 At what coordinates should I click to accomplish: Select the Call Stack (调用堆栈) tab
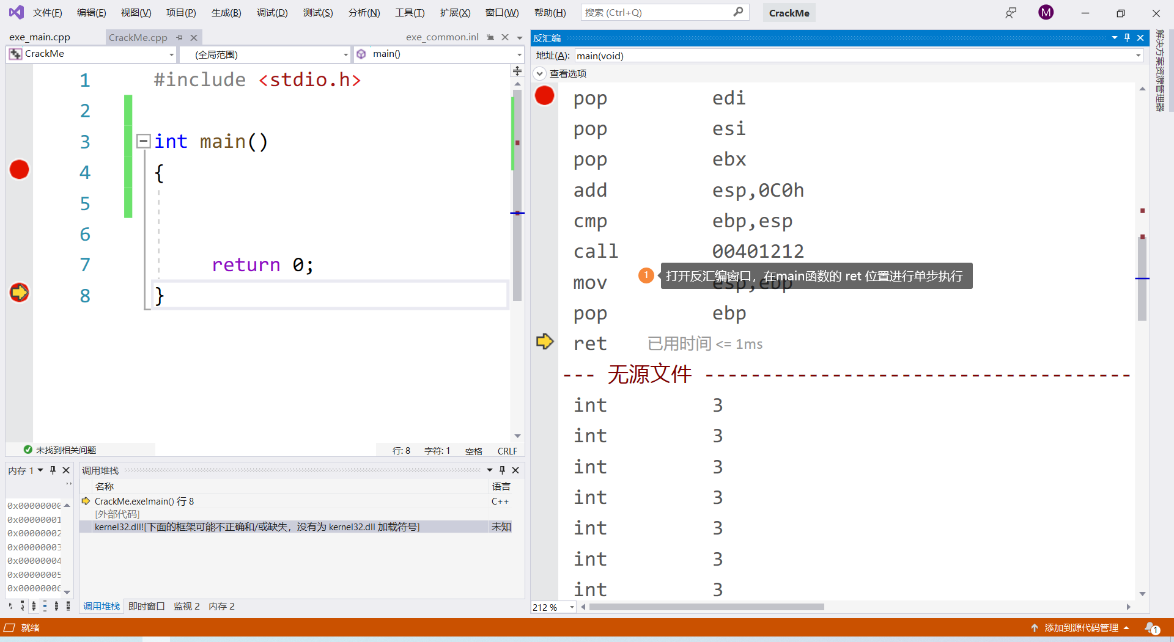pos(102,607)
